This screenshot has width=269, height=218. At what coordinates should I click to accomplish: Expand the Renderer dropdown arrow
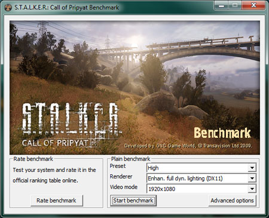point(252,178)
